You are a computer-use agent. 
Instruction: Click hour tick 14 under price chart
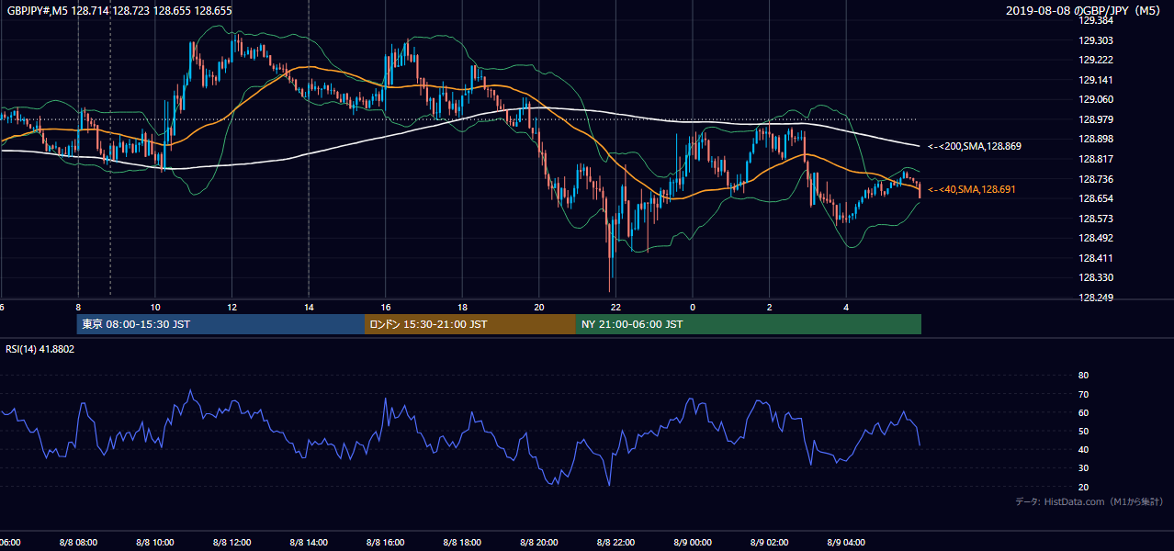(309, 308)
